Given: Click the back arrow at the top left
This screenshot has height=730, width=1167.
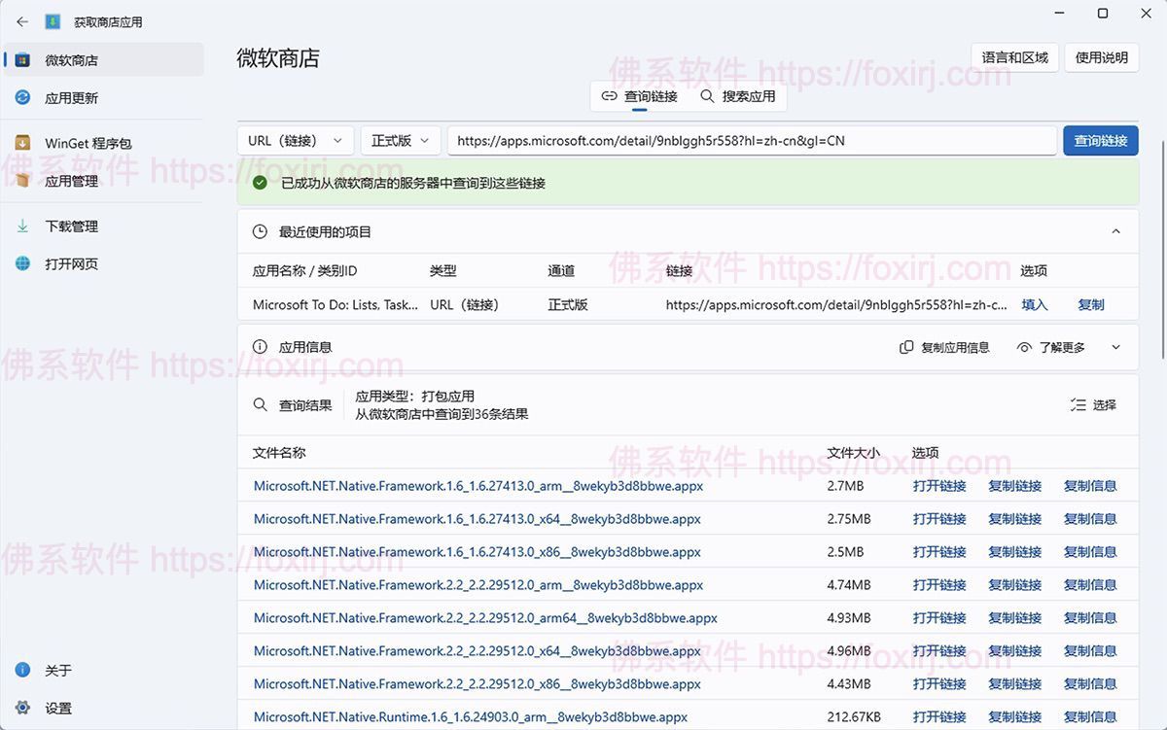Looking at the screenshot, I should (x=21, y=21).
